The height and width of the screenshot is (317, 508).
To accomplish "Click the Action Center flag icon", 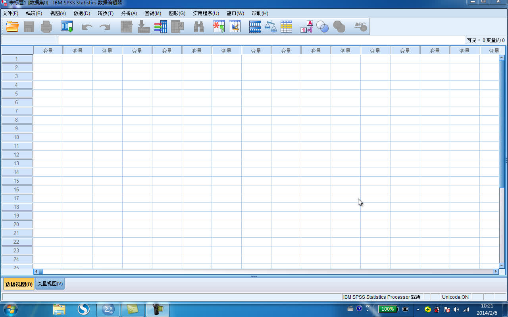I will click(x=446, y=309).
